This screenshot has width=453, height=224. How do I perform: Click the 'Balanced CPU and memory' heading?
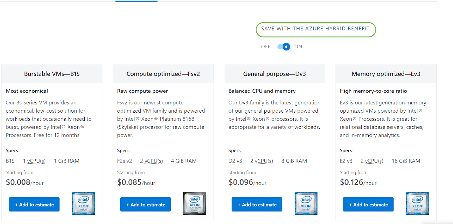pyautogui.click(x=262, y=91)
